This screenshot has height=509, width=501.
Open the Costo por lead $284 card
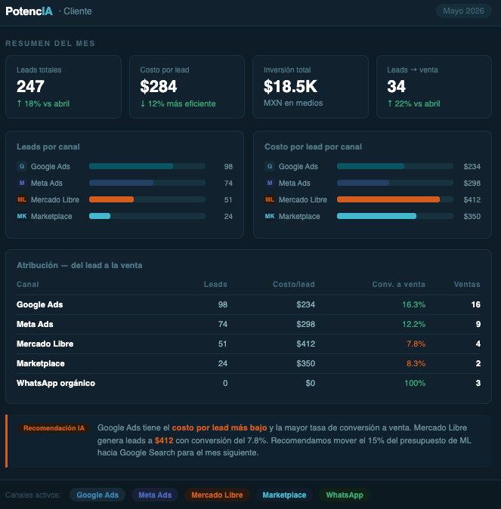tap(187, 87)
